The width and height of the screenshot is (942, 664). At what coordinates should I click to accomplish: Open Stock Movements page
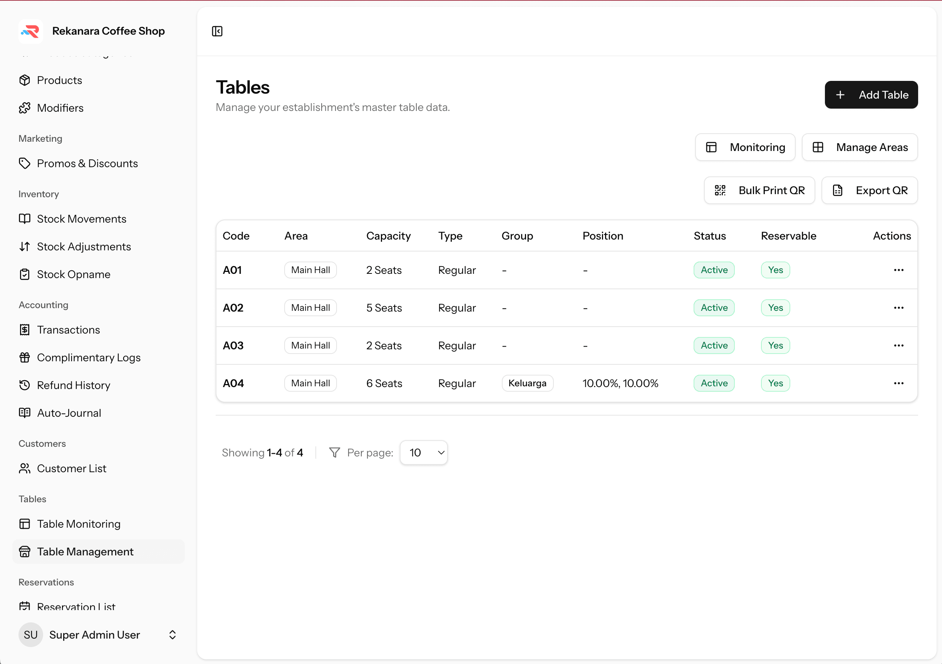coord(99,219)
